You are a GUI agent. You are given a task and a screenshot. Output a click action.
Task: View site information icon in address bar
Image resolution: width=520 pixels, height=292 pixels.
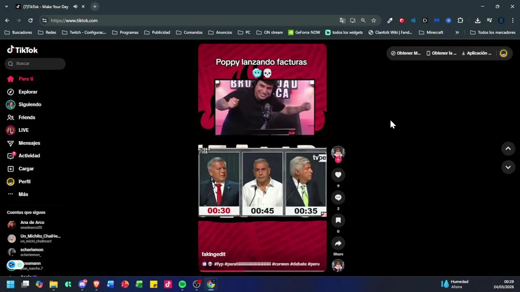[x=44, y=20]
